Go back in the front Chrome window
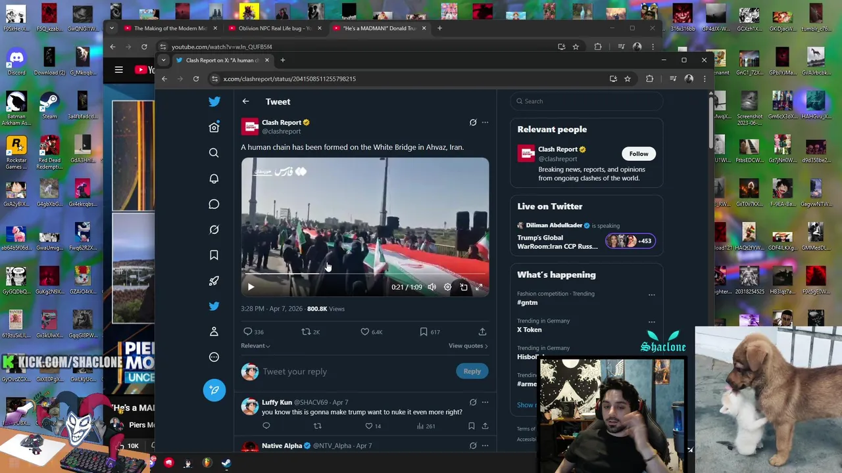Screen dimensions: 842x473 (x=164, y=79)
